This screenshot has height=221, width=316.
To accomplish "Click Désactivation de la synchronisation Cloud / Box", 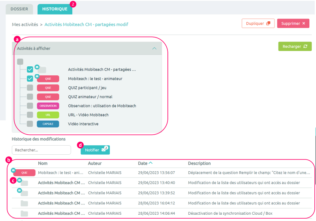I will point(230,214).
